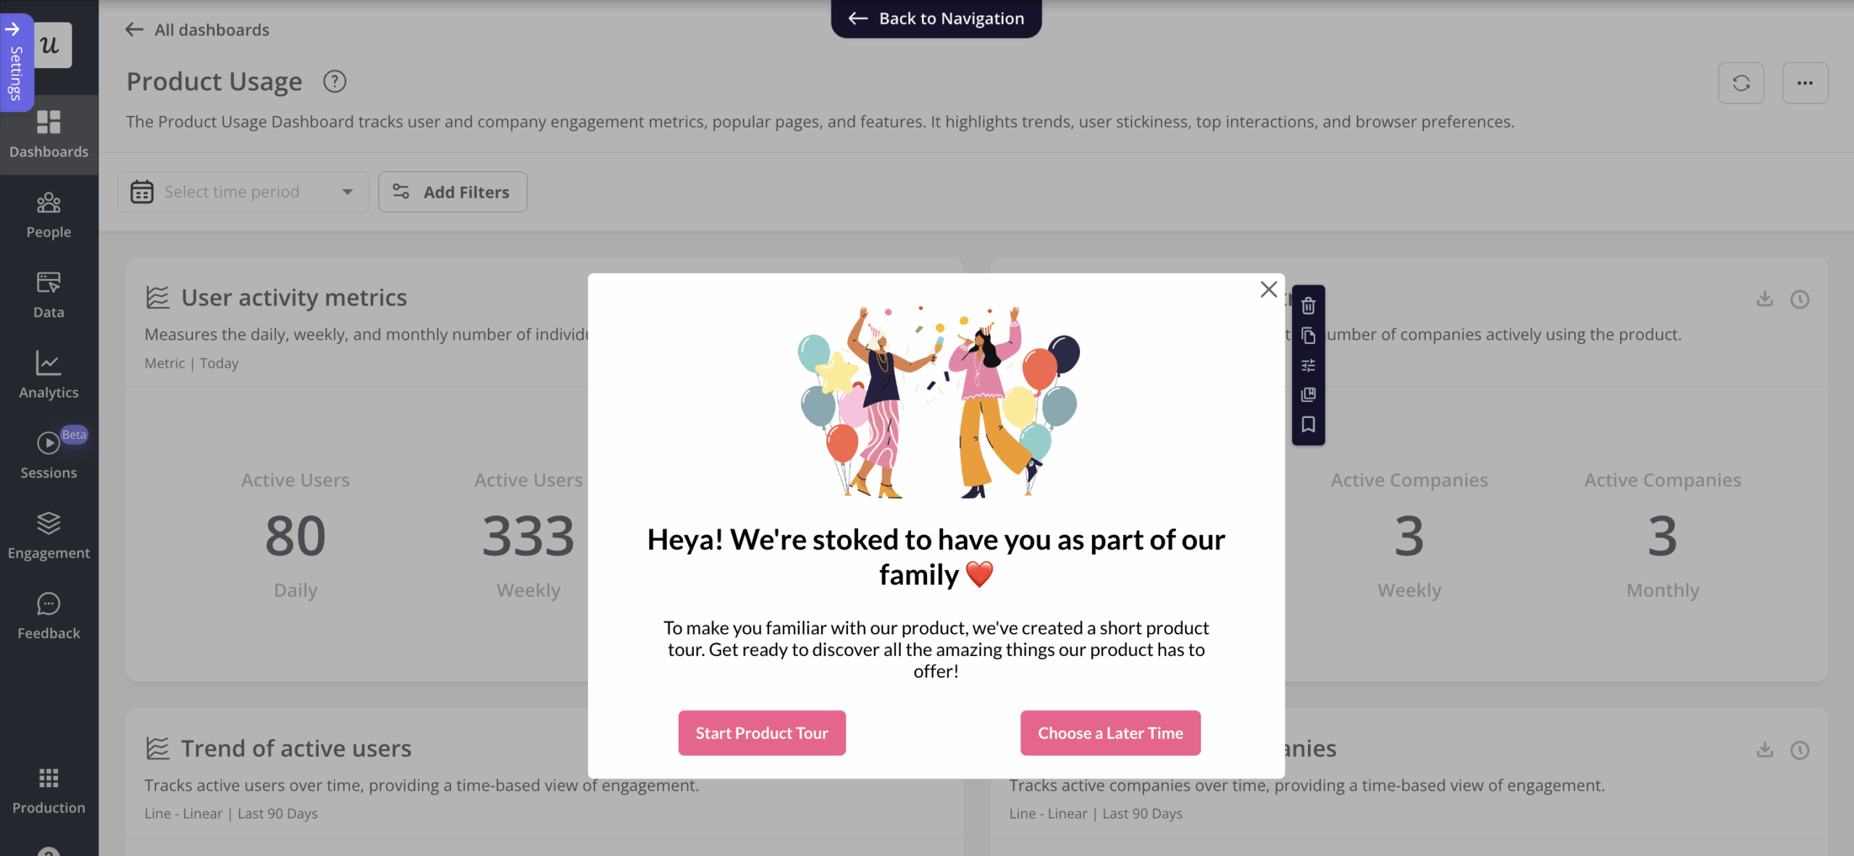
Task: Open the People section in the sidebar
Action: coord(48,214)
